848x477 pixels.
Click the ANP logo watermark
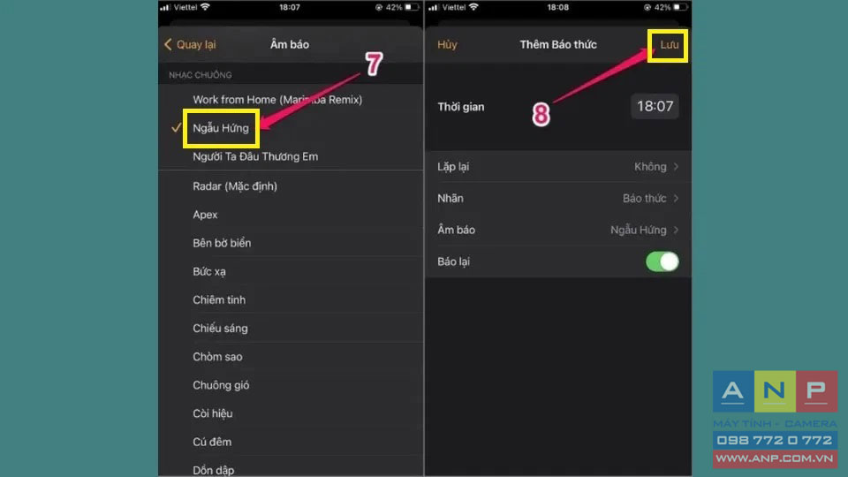tap(775, 419)
